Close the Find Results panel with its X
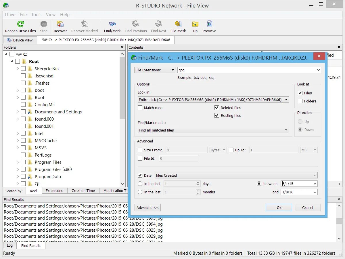345x259 pixels. pos(339,199)
